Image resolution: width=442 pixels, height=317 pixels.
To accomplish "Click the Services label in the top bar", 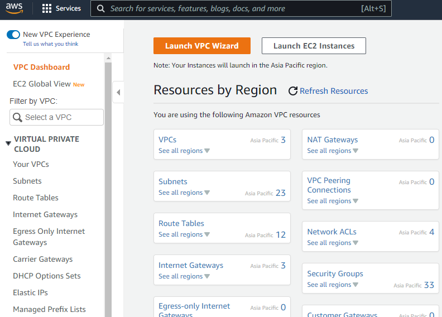I will point(68,8).
